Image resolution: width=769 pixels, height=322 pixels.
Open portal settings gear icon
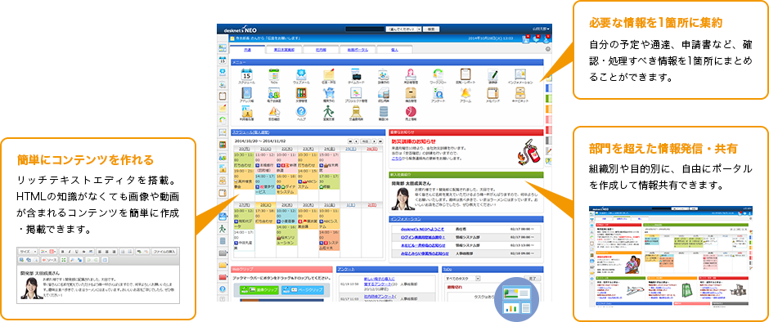548,49
